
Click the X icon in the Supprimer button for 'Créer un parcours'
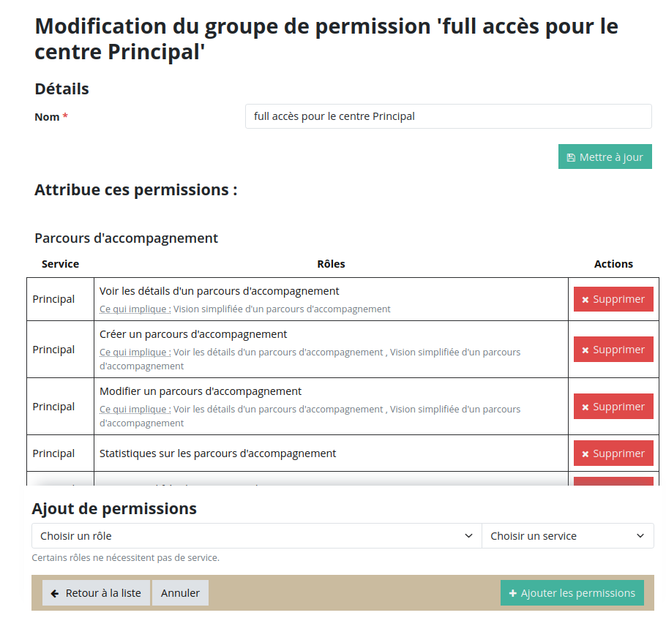click(x=585, y=350)
